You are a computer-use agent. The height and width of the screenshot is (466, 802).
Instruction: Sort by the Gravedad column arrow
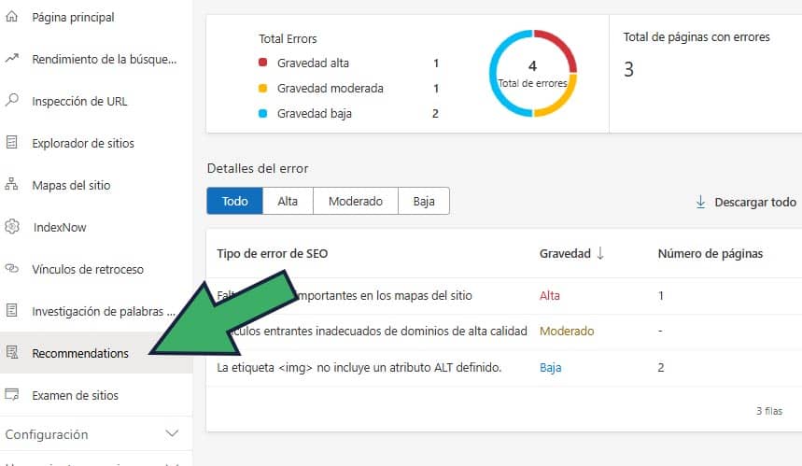click(x=600, y=253)
